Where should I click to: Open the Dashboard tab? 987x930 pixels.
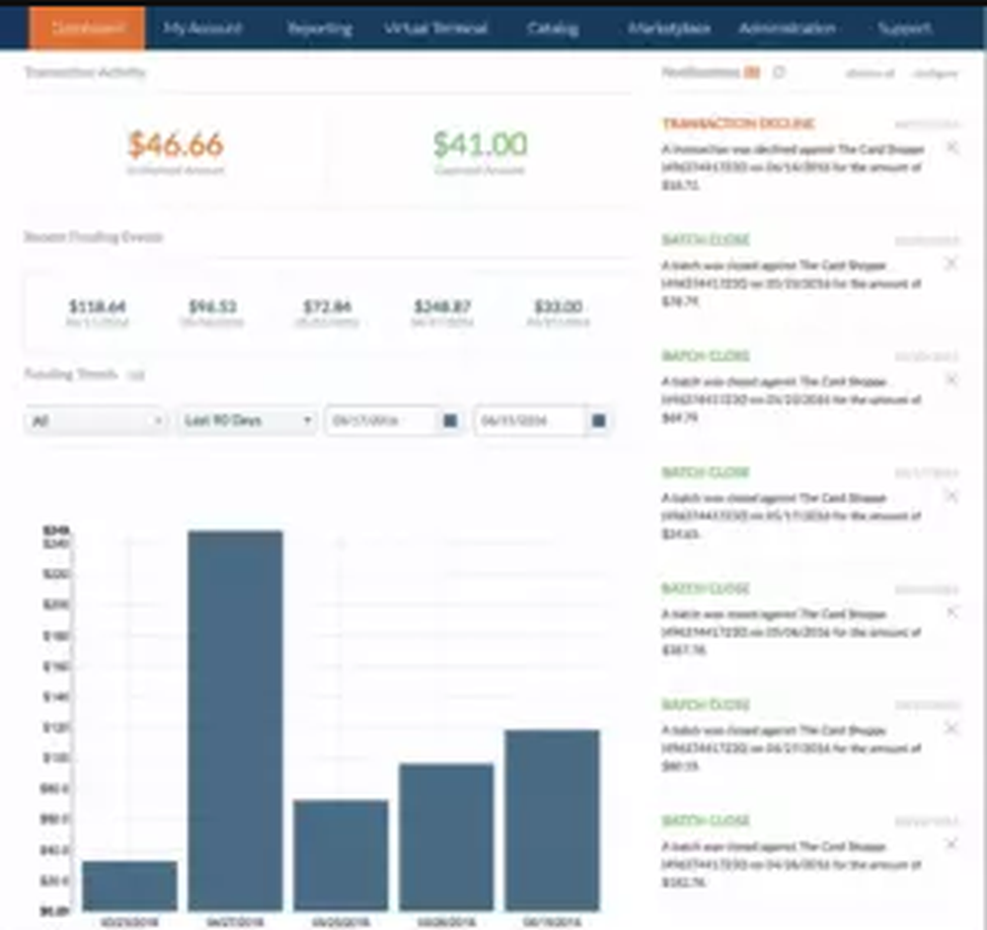coord(87,29)
